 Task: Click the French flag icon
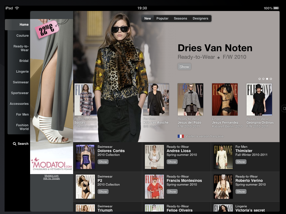pos(180,136)
